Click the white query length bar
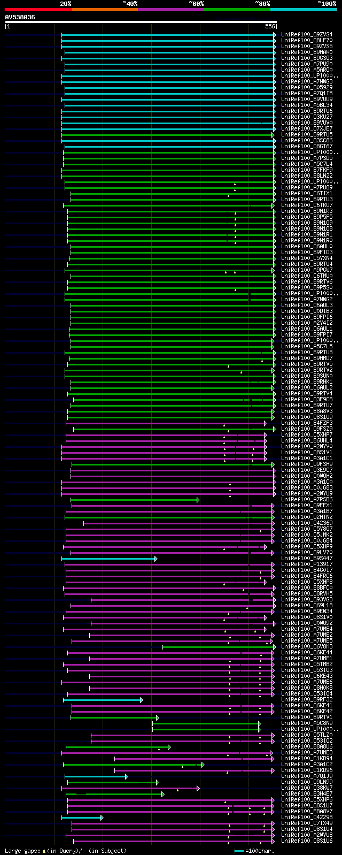Screen dimensions: 342x855 [141, 22]
